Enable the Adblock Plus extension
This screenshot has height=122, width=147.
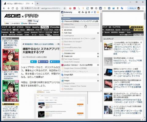(x=80, y=24)
